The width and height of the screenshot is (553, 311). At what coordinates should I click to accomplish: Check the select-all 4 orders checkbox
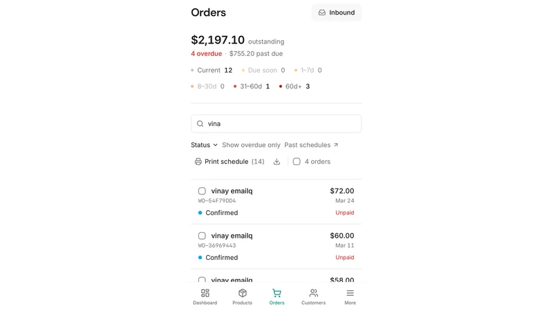tap(297, 162)
